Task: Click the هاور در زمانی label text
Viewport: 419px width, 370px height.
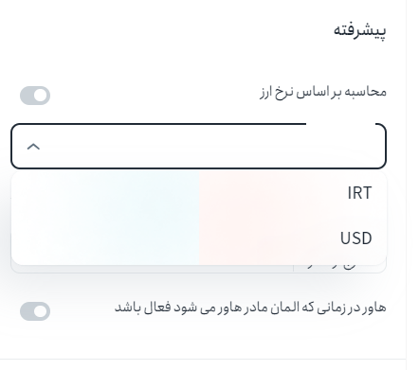Action: (x=250, y=308)
